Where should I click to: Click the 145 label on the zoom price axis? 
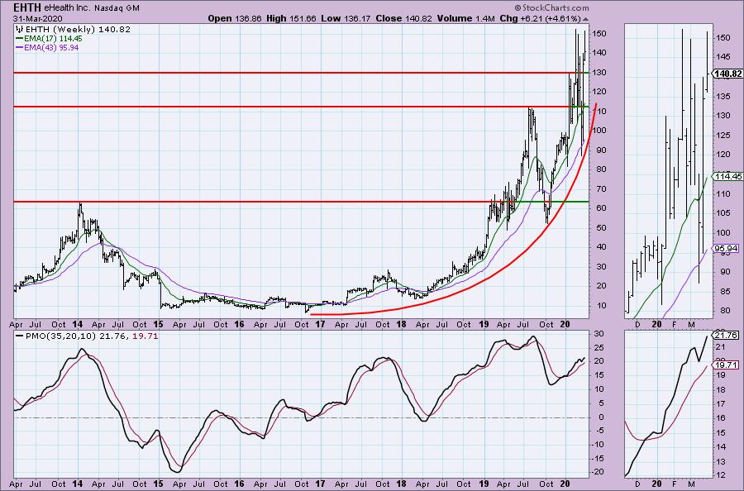pos(723,56)
